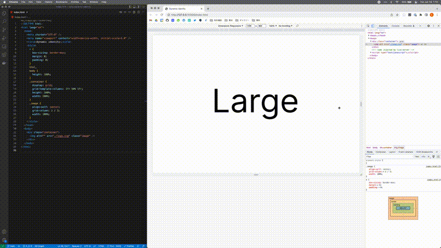441x248 pixels.
Task: Open the DOM Breakpoints tab
Action: pos(424,152)
